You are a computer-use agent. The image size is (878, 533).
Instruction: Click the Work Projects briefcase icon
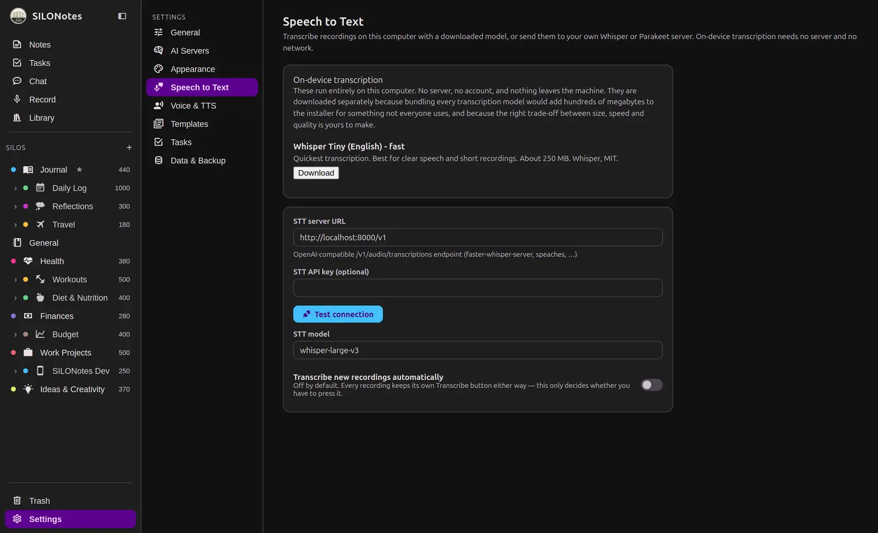tap(28, 352)
